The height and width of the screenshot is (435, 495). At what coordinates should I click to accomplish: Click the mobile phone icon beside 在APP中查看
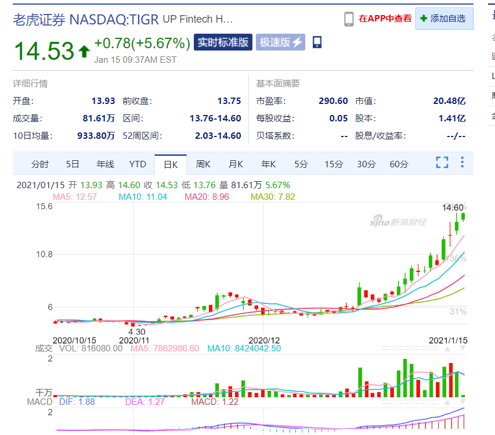tap(349, 19)
